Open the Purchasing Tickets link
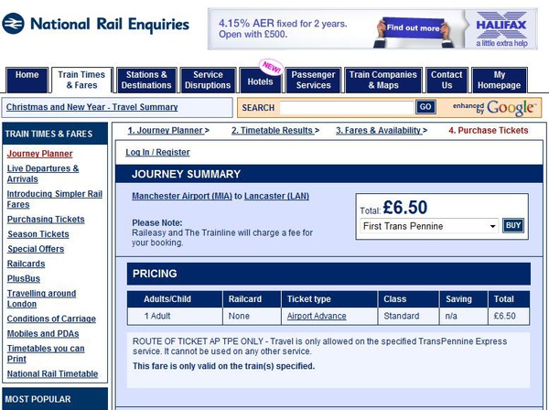Viewport: 549px width, 410px height. coord(46,219)
